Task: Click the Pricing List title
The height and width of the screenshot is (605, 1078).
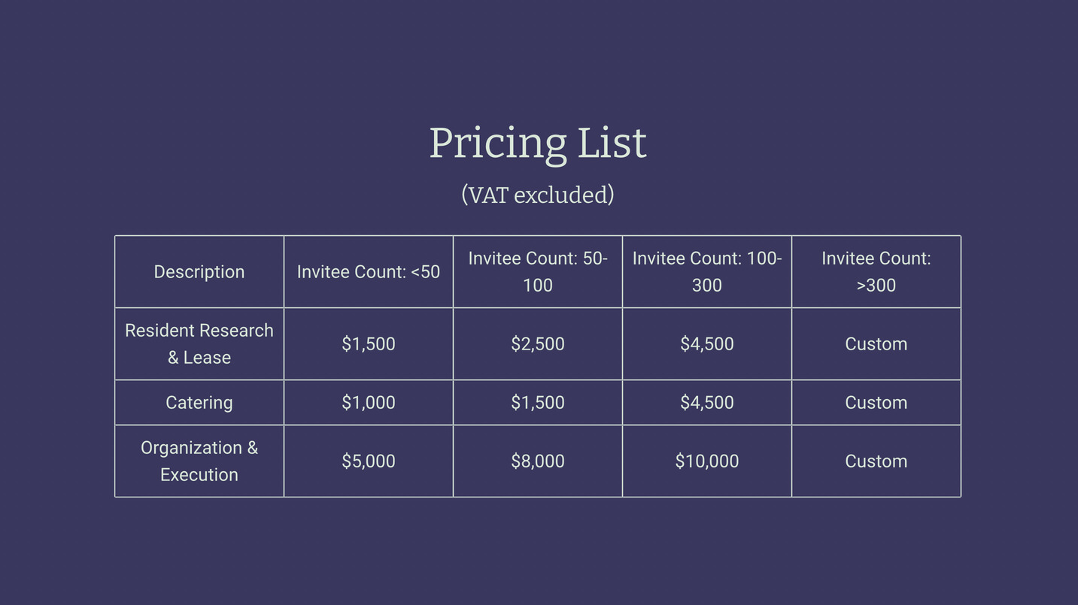Action: [538, 143]
